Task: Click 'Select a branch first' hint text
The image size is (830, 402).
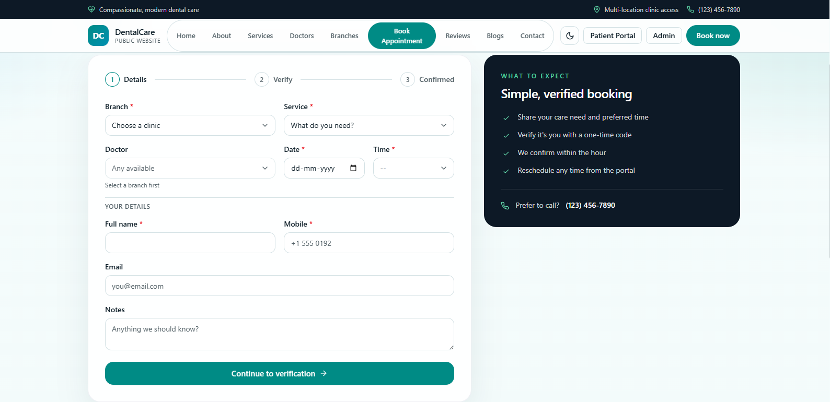Action: pos(132,185)
